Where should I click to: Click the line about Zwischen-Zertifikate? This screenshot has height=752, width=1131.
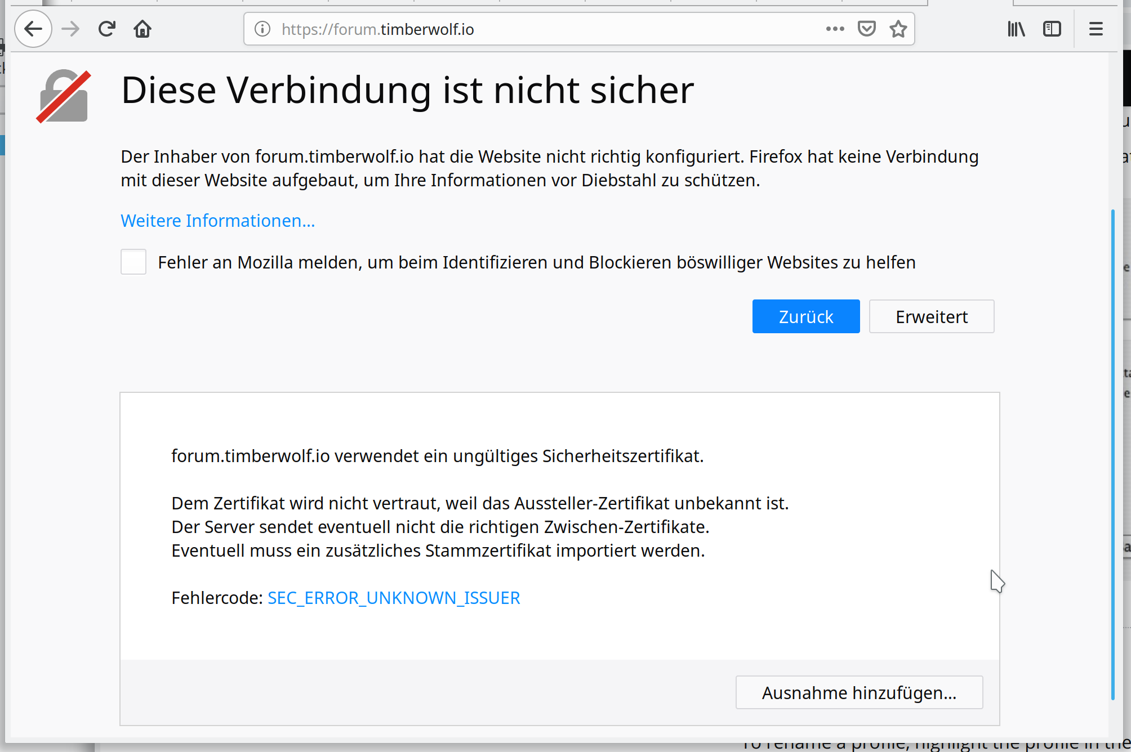click(440, 527)
